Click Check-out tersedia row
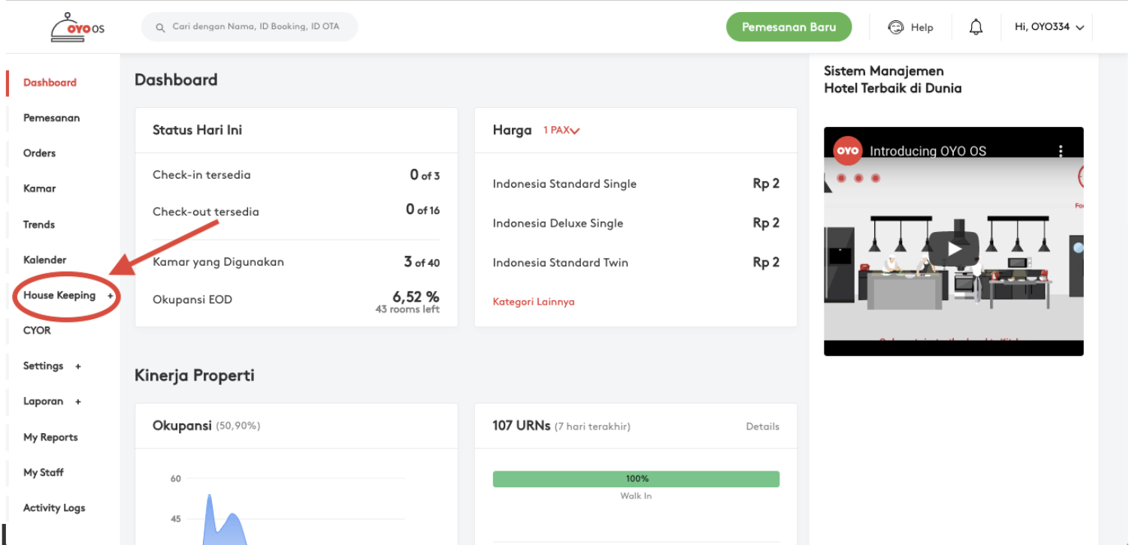The height and width of the screenshot is (545, 1129). click(296, 211)
